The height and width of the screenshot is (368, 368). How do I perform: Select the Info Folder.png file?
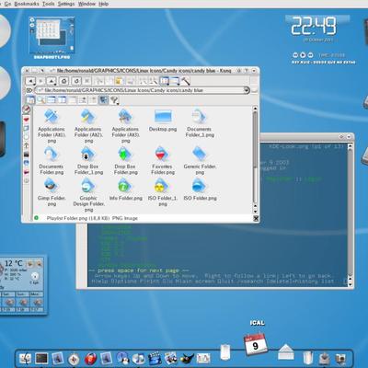[125, 190]
